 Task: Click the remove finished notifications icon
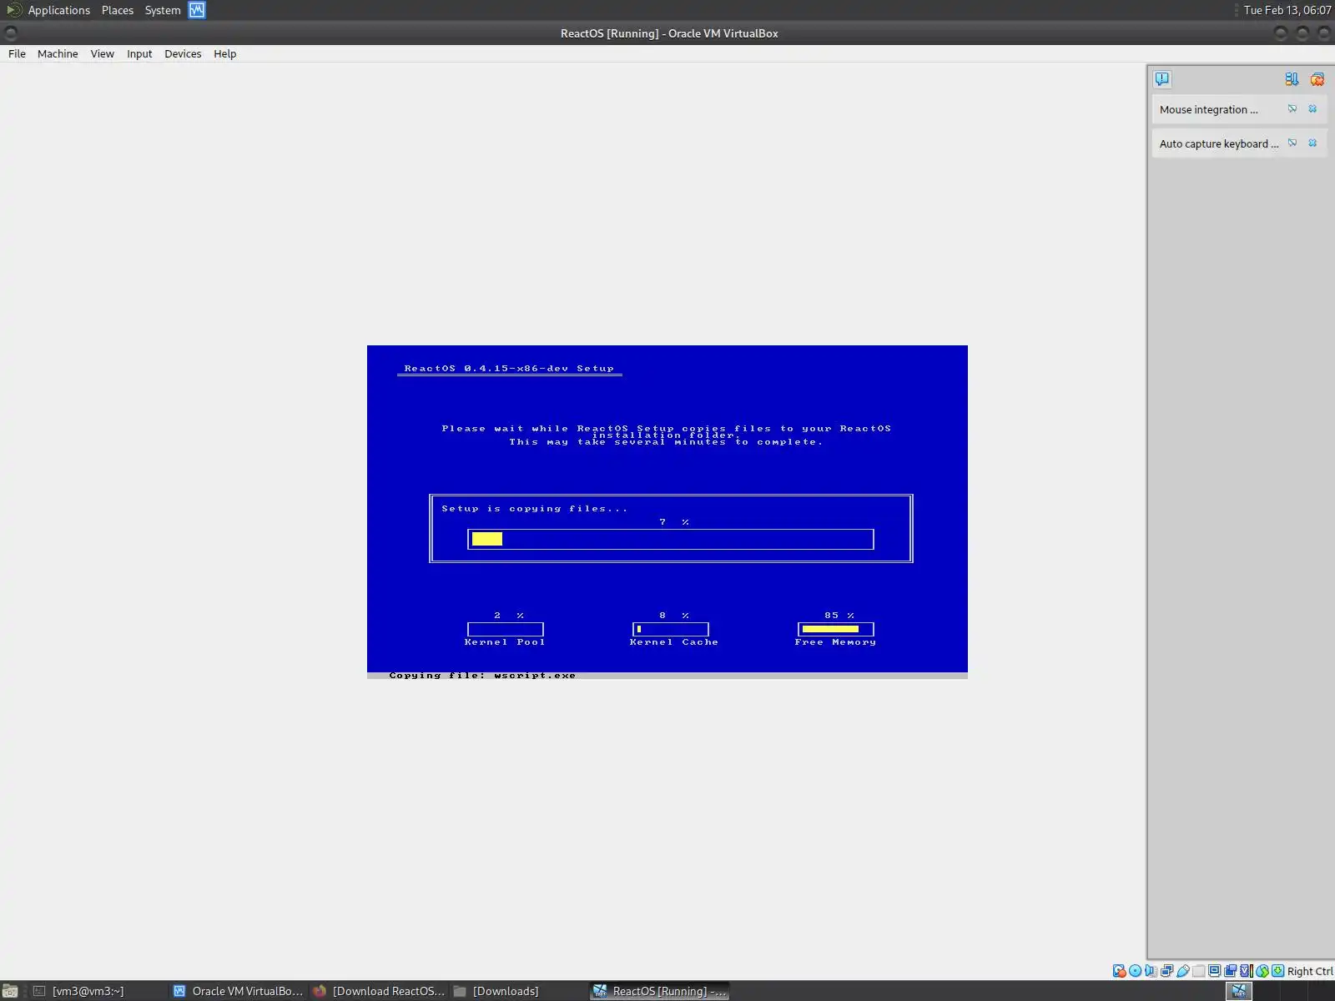1317,79
